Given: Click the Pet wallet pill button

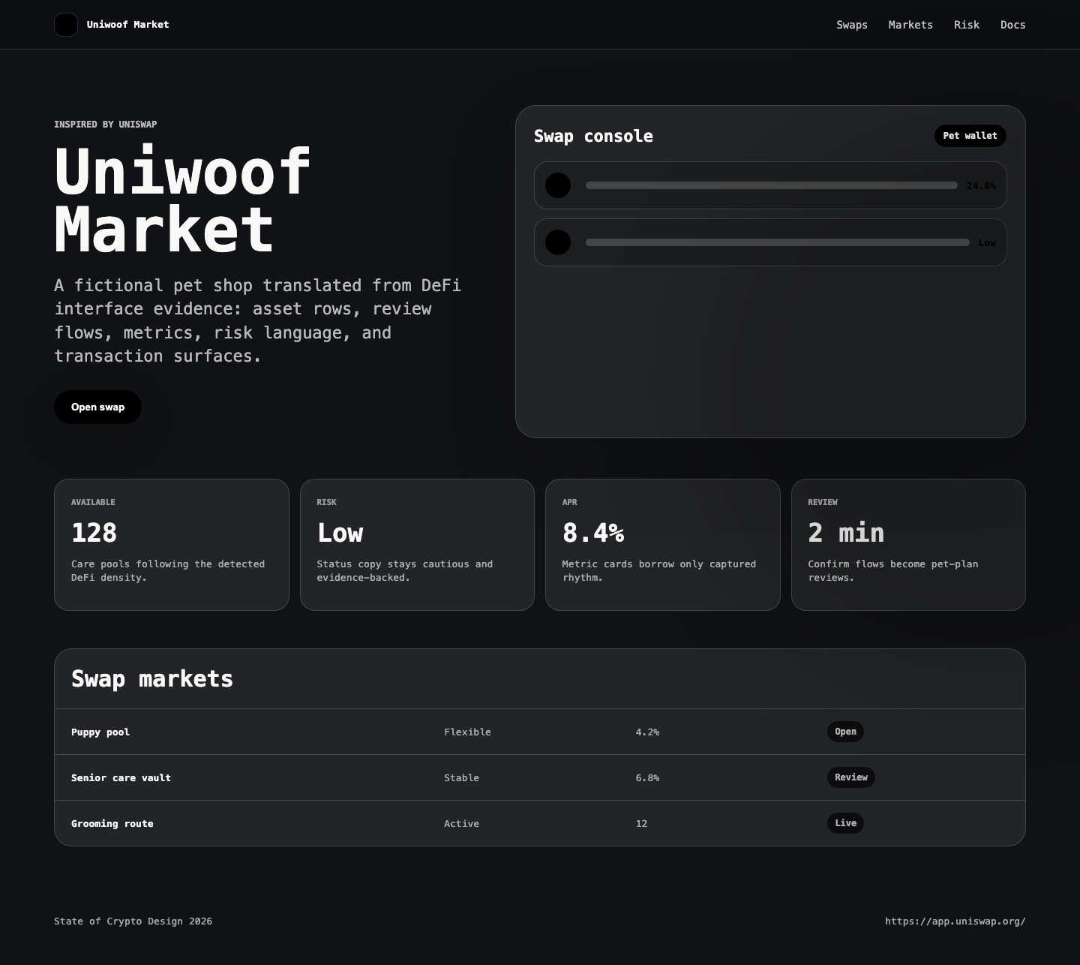Looking at the screenshot, I should [x=970, y=136].
